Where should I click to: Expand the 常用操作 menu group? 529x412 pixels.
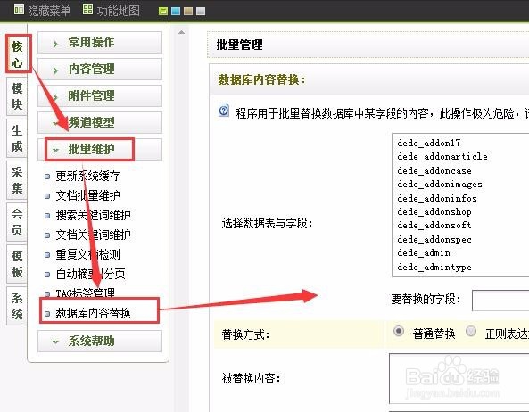click(100, 42)
